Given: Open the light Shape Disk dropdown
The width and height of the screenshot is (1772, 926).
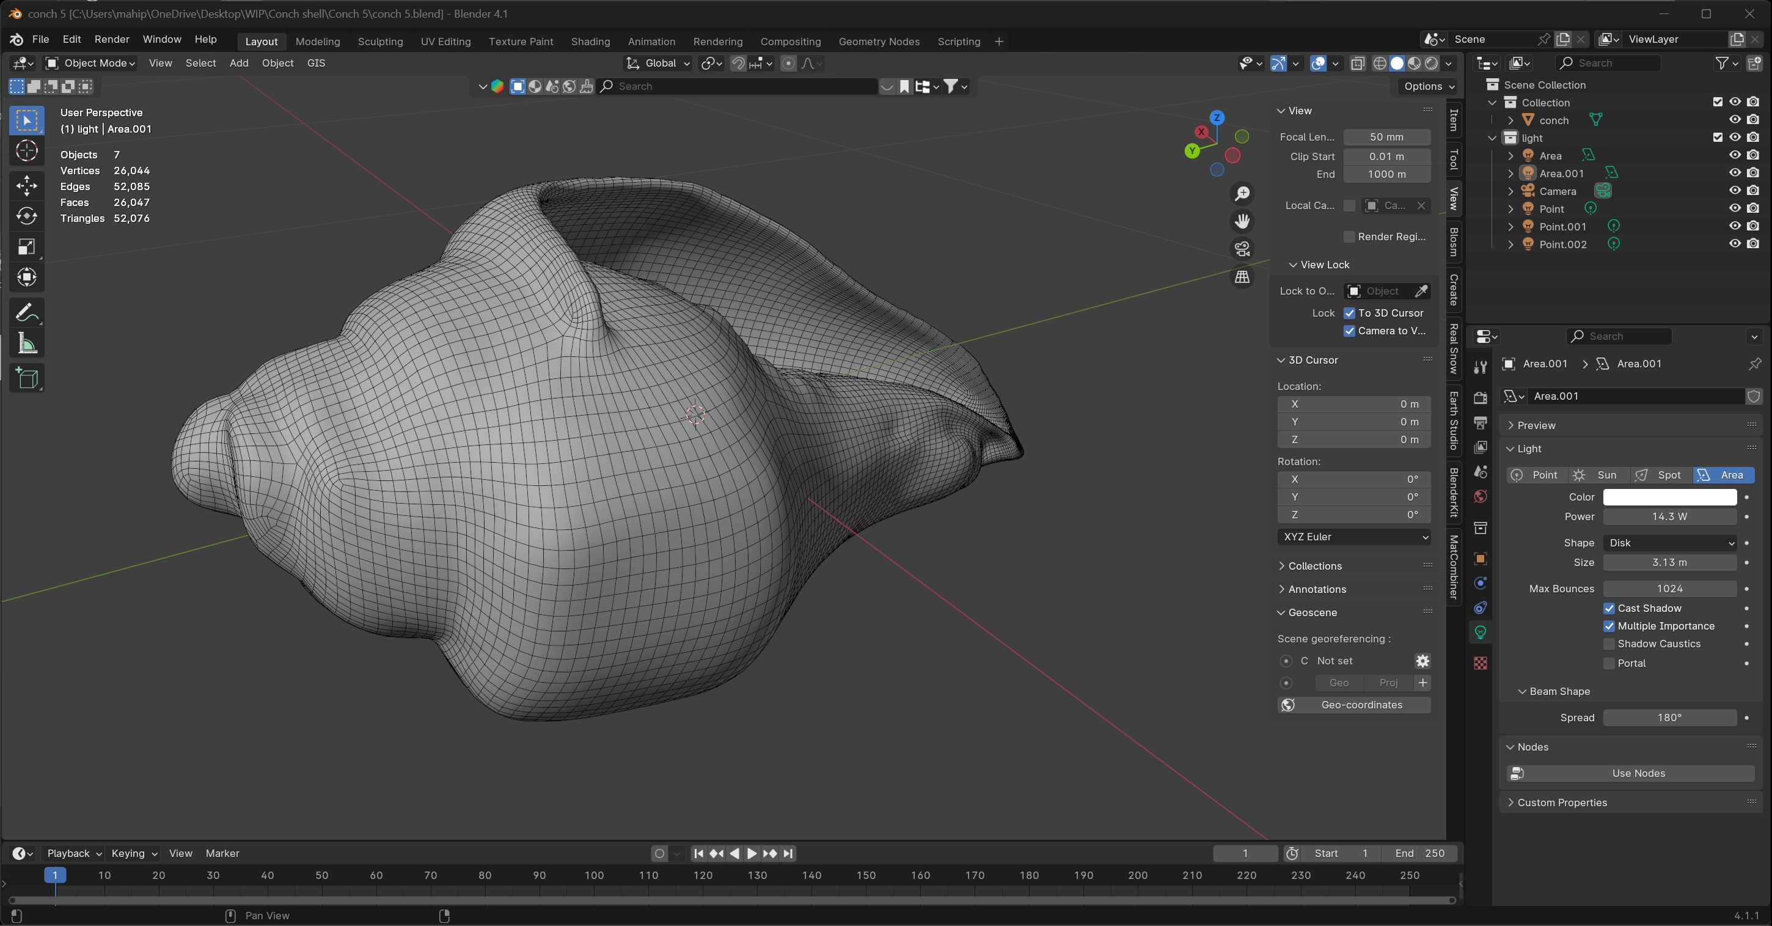Looking at the screenshot, I should 1669,543.
